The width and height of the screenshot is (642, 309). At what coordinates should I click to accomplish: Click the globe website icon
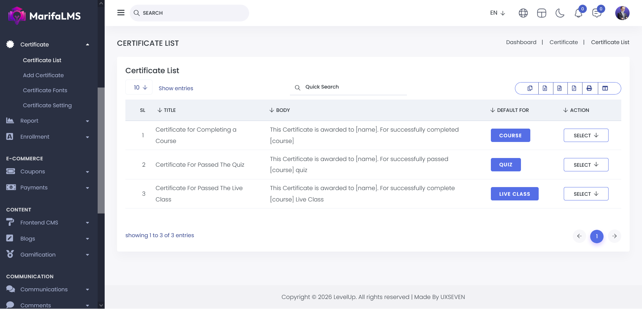pyautogui.click(x=523, y=13)
